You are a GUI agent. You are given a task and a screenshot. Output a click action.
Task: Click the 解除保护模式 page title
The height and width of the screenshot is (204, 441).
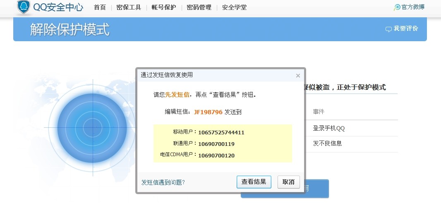tap(70, 29)
